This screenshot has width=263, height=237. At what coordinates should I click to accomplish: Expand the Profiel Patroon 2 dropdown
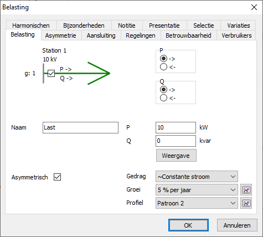tap(197, 203)
